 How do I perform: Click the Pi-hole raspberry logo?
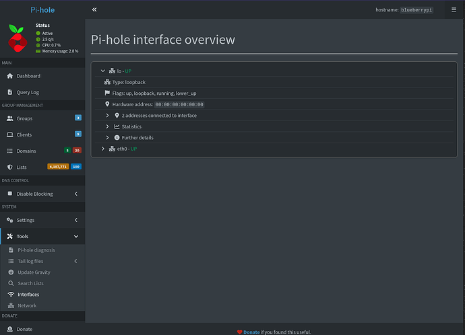click(17, 38)
